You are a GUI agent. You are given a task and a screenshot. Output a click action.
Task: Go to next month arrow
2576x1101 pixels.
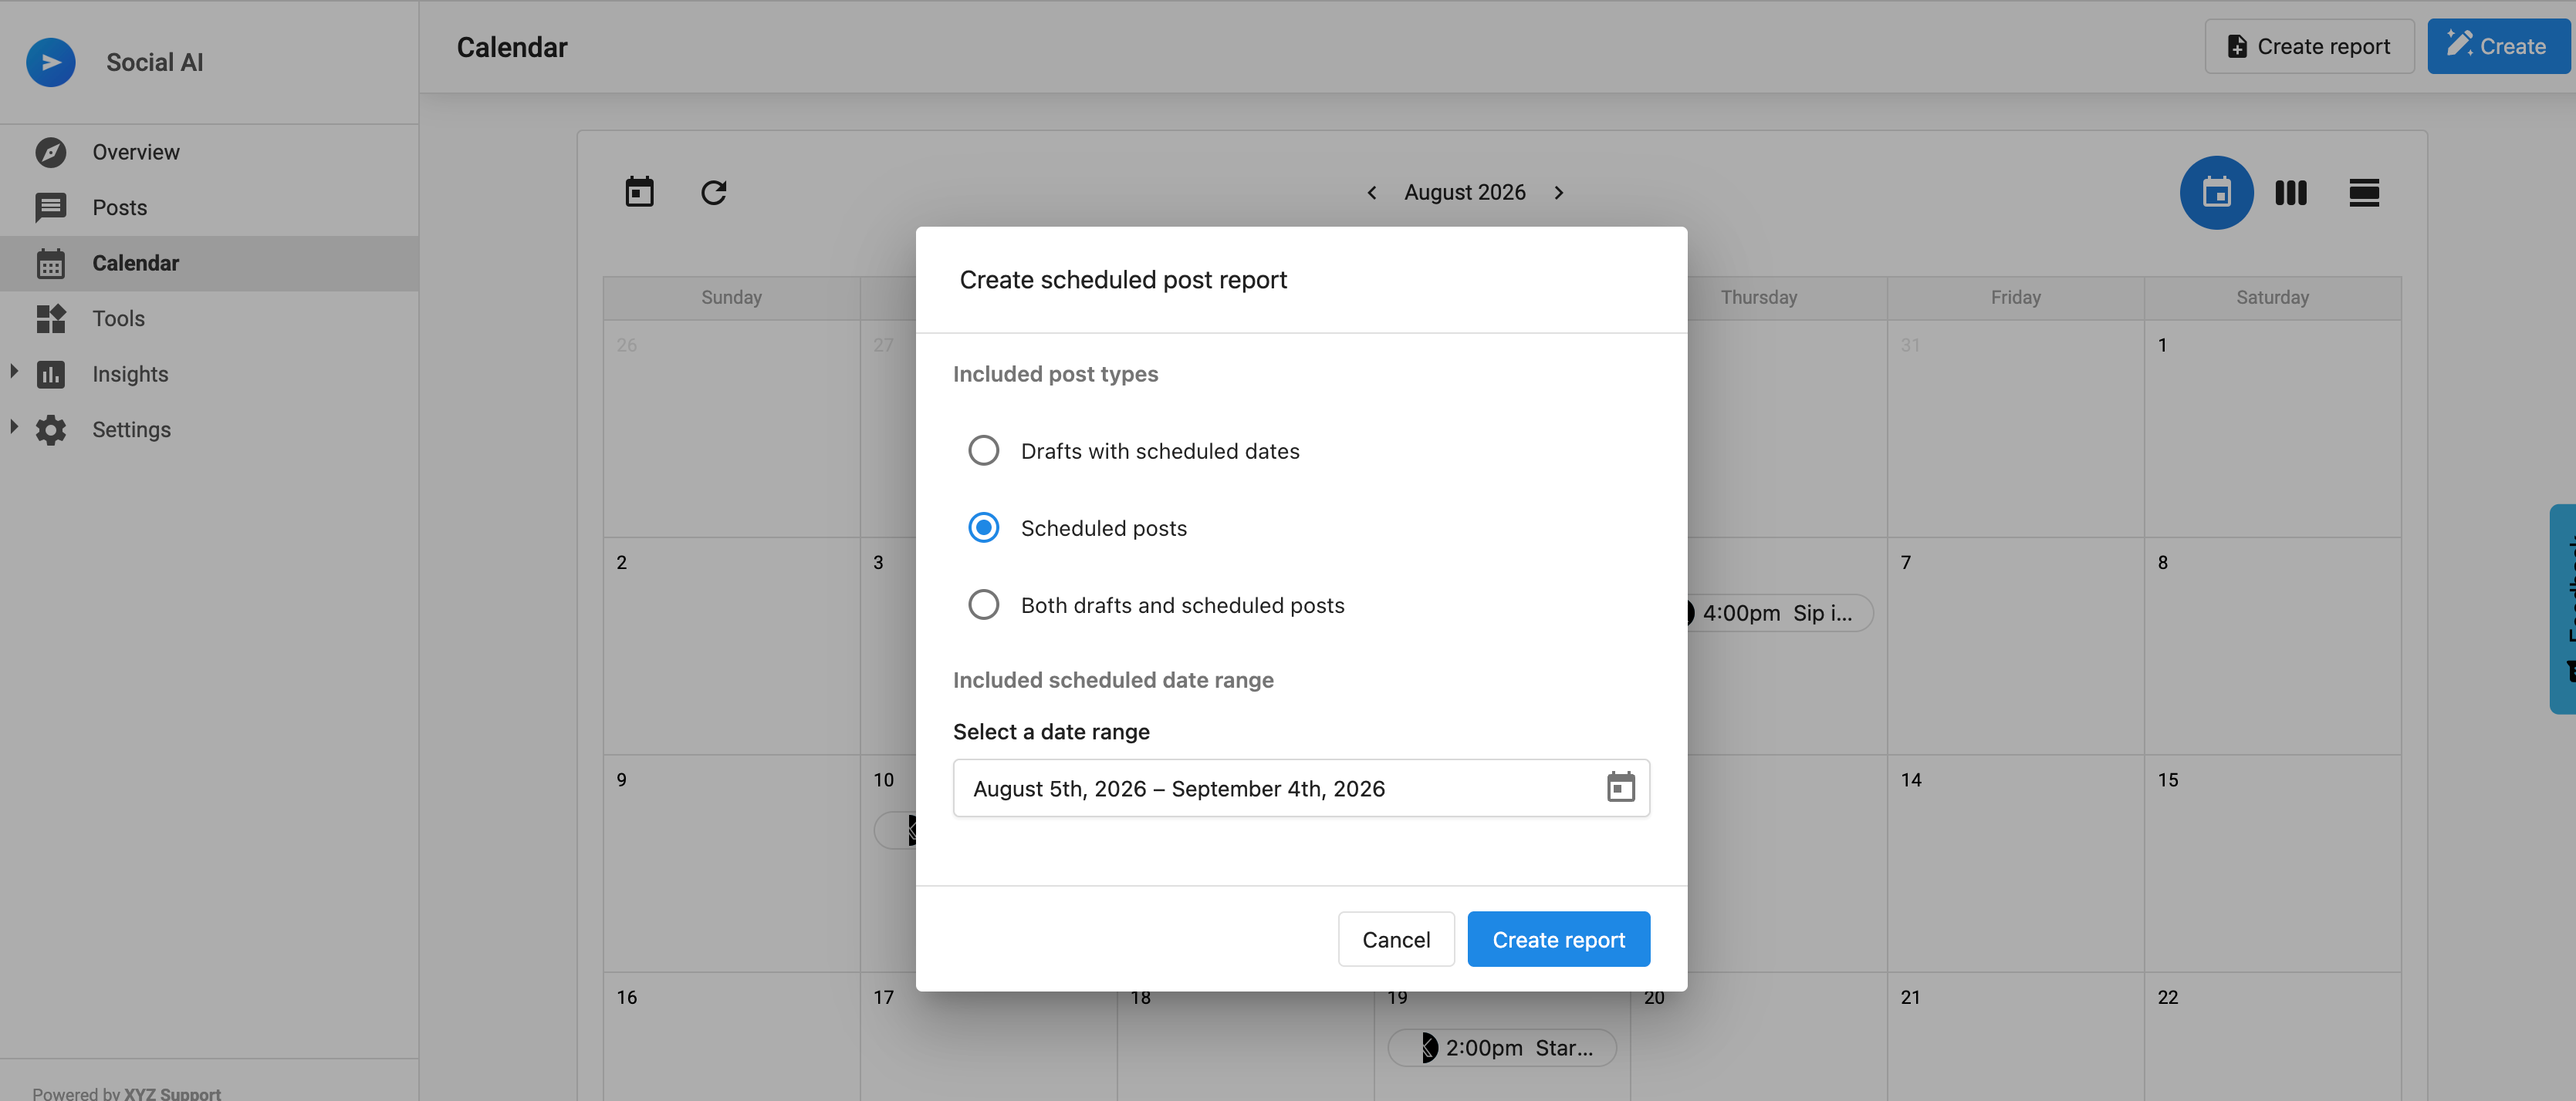tap(1558, 193)
